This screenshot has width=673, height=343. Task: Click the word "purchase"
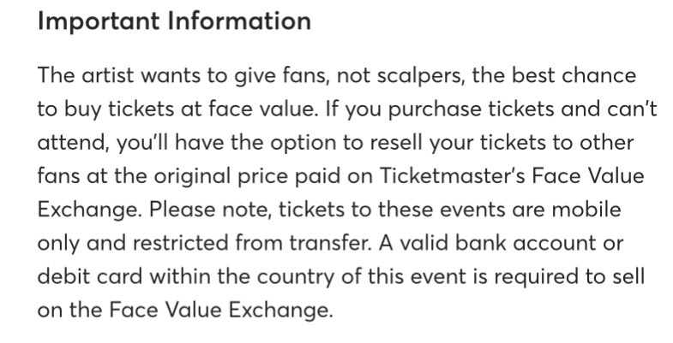[435, 110]
